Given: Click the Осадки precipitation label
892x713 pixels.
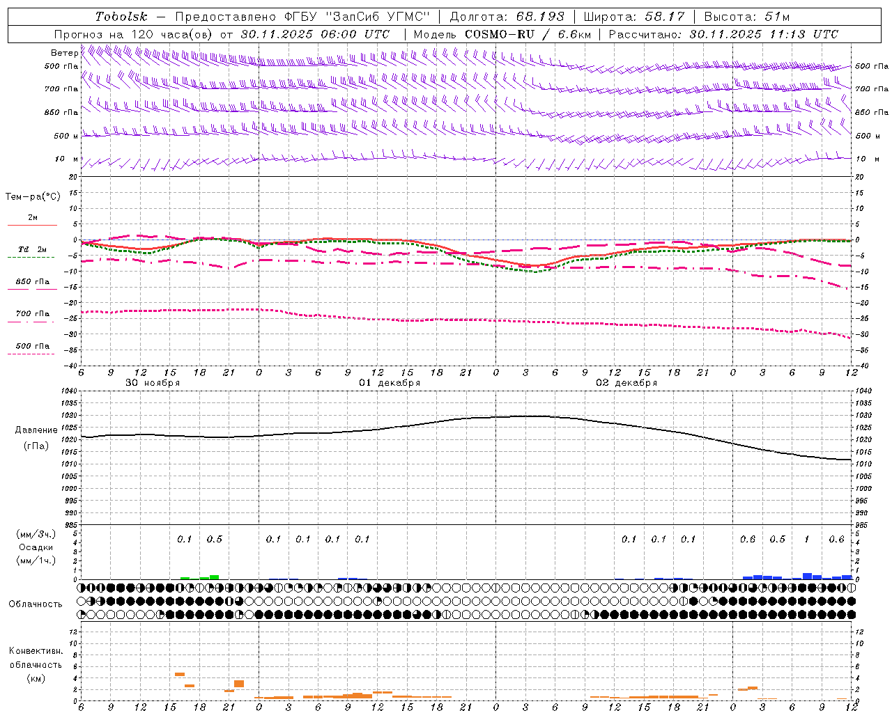Looking at the screenshot, I should 36,547.
